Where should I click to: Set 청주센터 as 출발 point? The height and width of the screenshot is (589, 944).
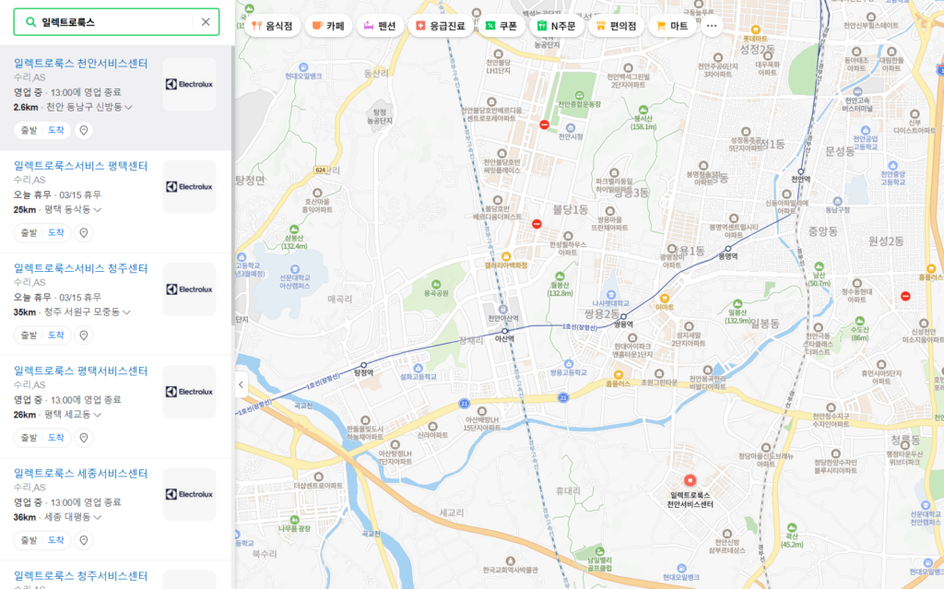coord(29,335)
